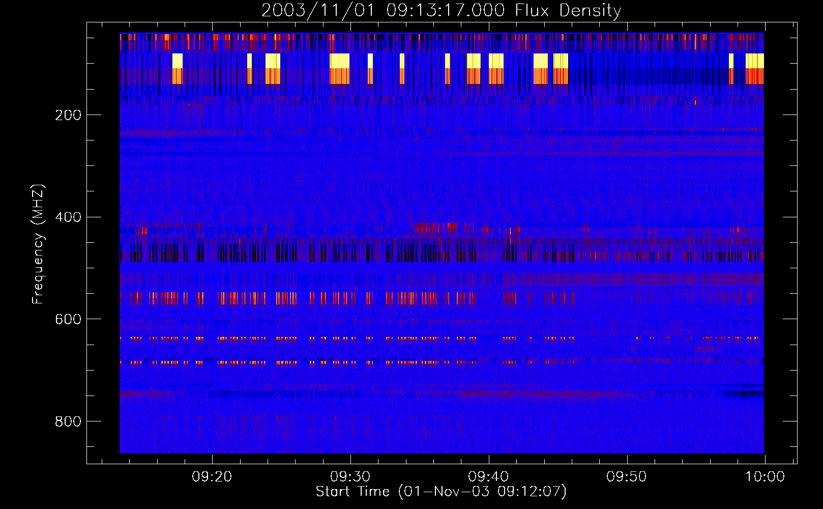This screenshot has height=509, width=823.
Task: Click the 09:40 time tick label
Action: [488, 477]
